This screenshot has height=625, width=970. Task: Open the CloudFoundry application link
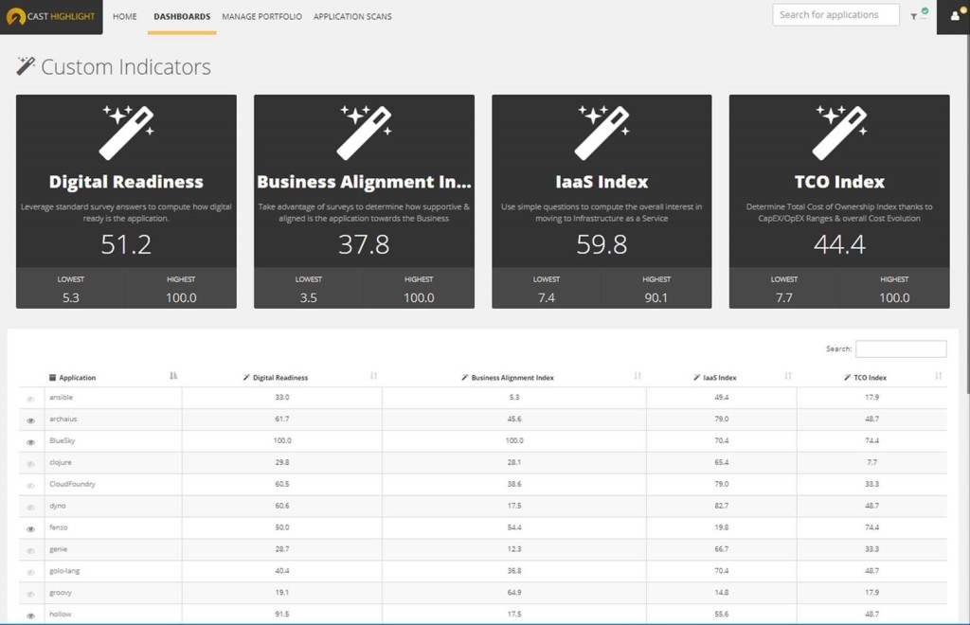point(72,484)
